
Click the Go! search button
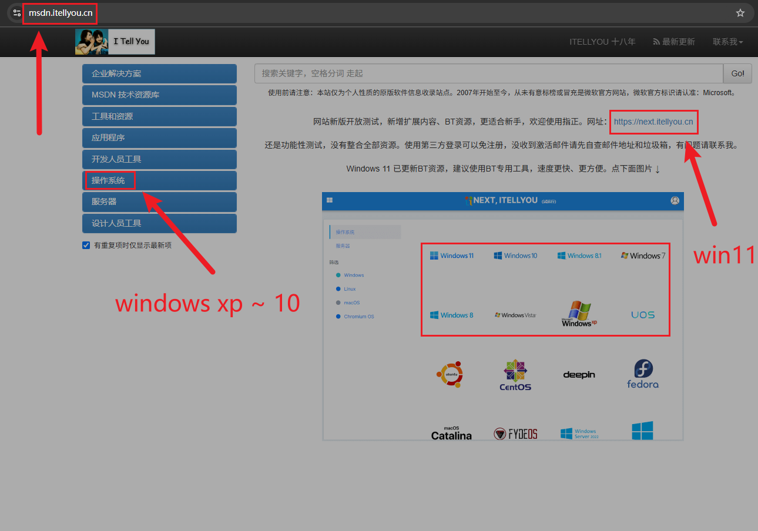[737, 73]
